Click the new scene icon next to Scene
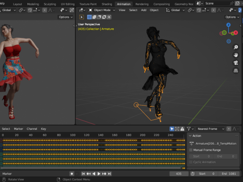 (237, 3)
